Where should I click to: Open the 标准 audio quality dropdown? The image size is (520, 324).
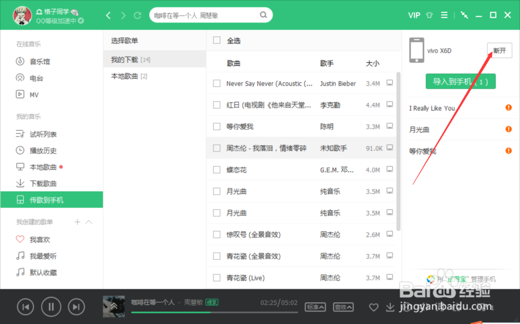click(x=315, y=307)
